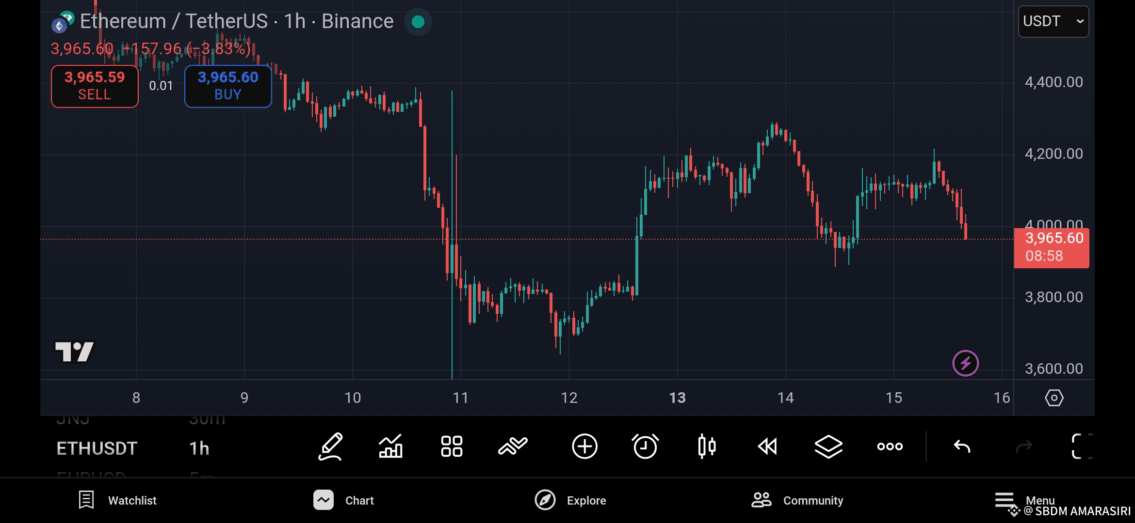Switch to the Explore tab
The height and width of the screenshot is (523, 1135).
(570, 500)
